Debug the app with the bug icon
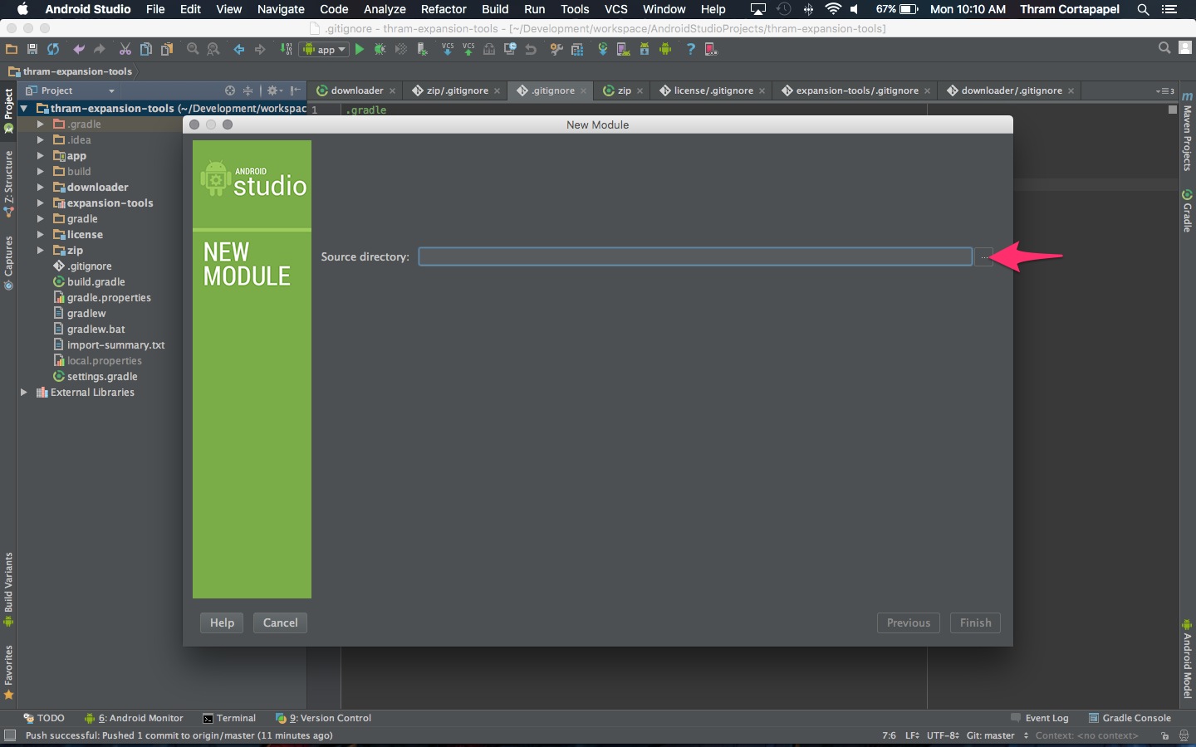 [380, 49]
